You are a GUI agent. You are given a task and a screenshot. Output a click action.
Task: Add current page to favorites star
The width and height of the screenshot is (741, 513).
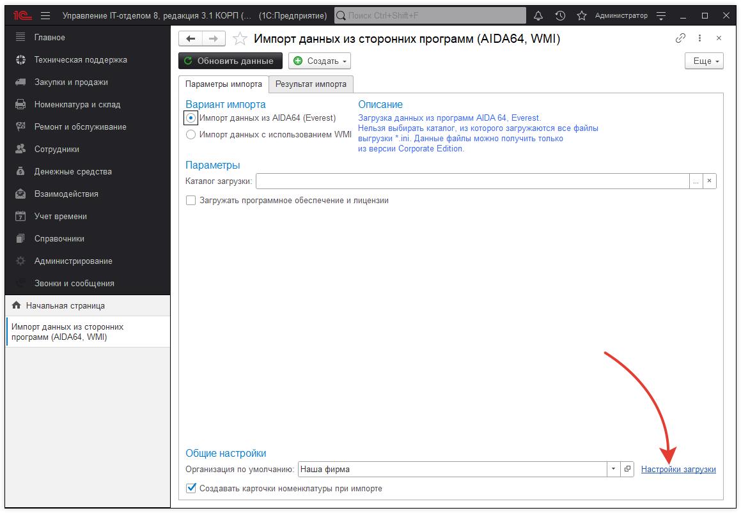[581, 15]
